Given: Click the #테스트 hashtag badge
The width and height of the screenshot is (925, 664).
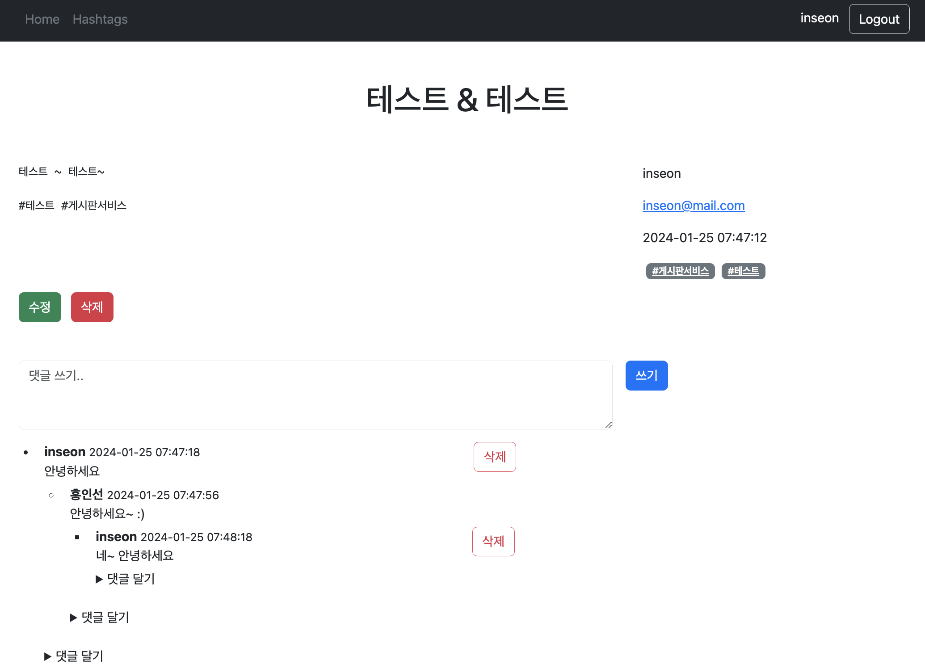Looking at the screenshot, I should pos(743,271).
